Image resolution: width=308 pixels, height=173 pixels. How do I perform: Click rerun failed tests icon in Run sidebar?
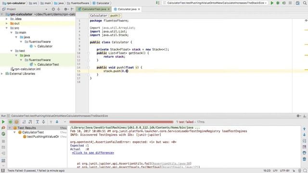[3, 128]
